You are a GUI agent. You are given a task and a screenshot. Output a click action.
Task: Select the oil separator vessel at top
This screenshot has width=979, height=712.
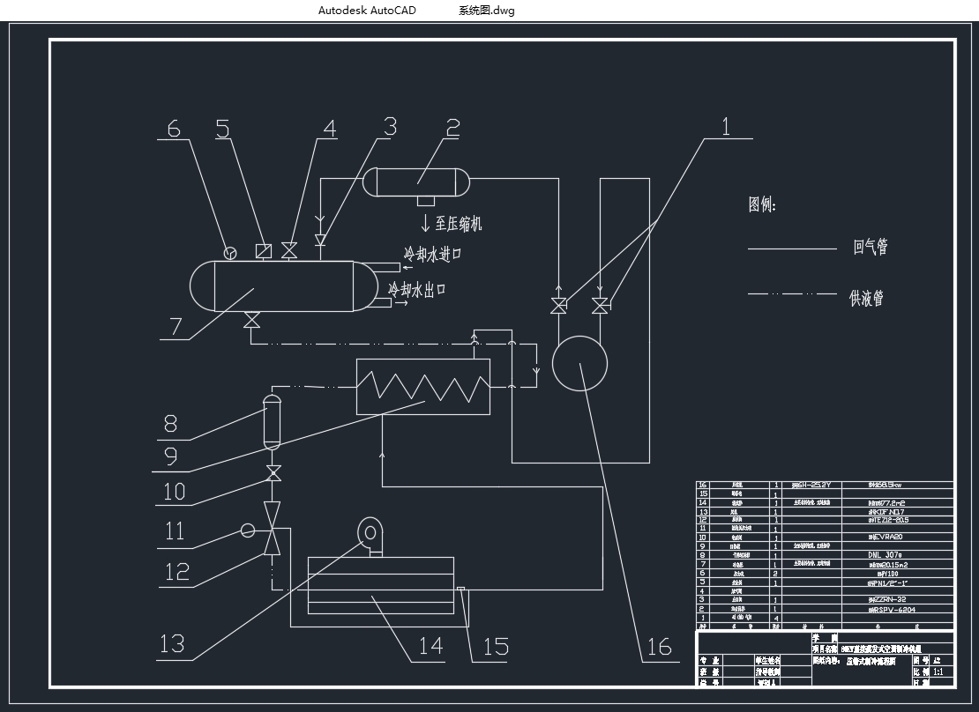pos(417,182)
